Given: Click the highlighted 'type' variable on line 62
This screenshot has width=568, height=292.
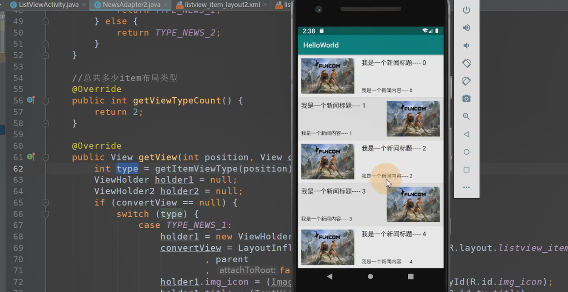Looking at the screenshot, I should tap(127, 169).
